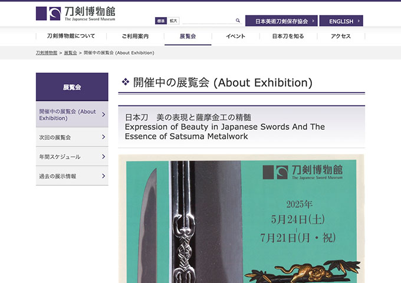
Task: Click the 開催中の展覧会 (About Exhibition) page heading
Action: (222, 83)
